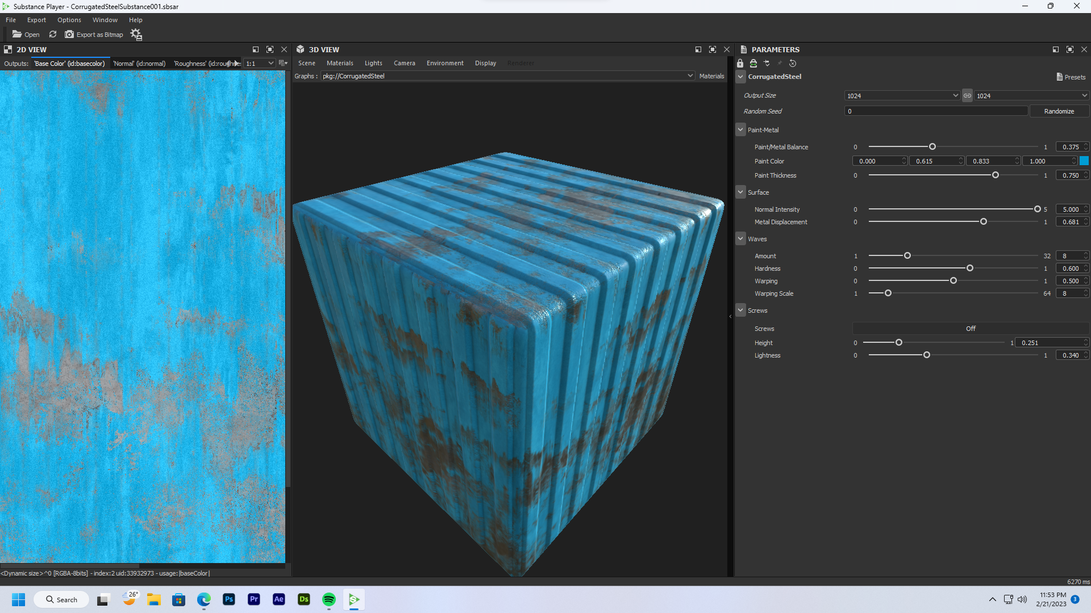The height and width of the screenshot is (613, 1091).
Task: Open Photoshop from the Windows taskbar
Action: pos(229,599)
